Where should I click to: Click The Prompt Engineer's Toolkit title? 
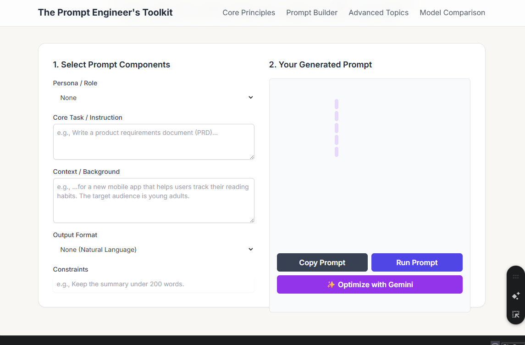click(105, 12)
